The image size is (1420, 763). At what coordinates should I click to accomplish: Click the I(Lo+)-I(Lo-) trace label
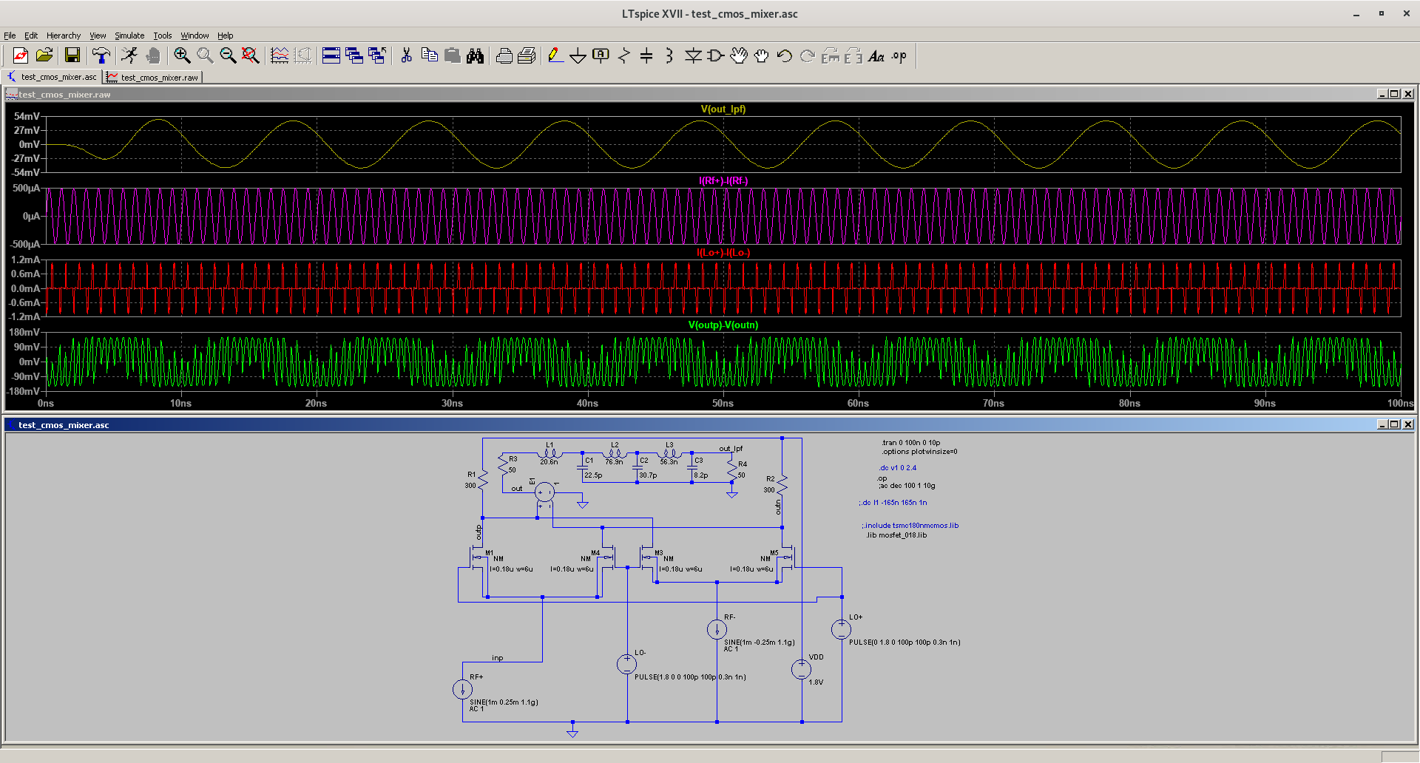(x=723, y=253)
